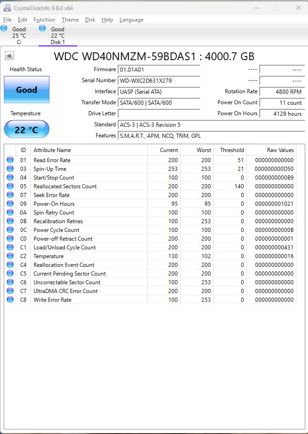Click status orb of Reallocated Sectors Count row

(10, 186)
